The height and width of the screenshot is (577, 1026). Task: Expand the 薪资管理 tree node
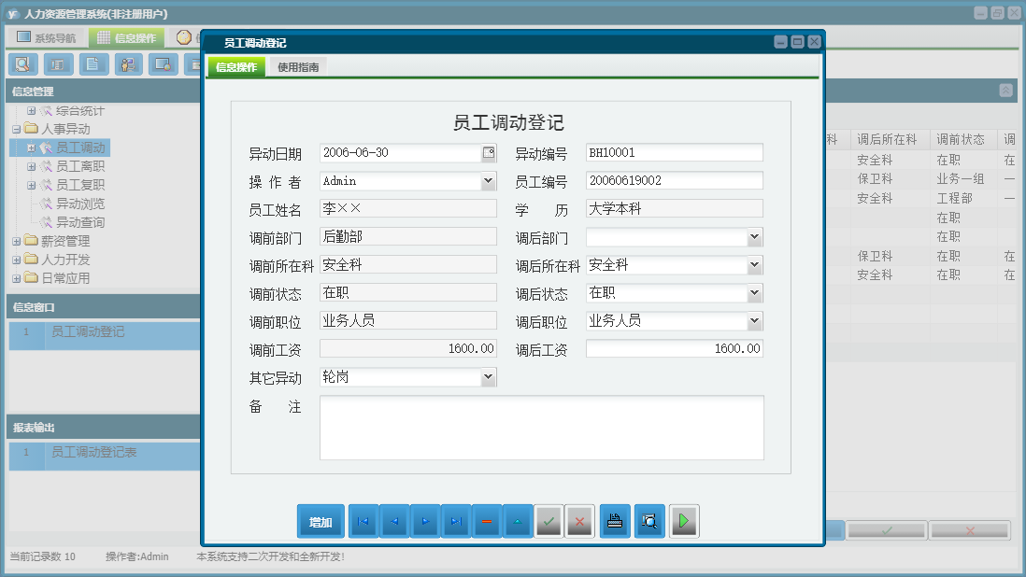coord(17,241)
